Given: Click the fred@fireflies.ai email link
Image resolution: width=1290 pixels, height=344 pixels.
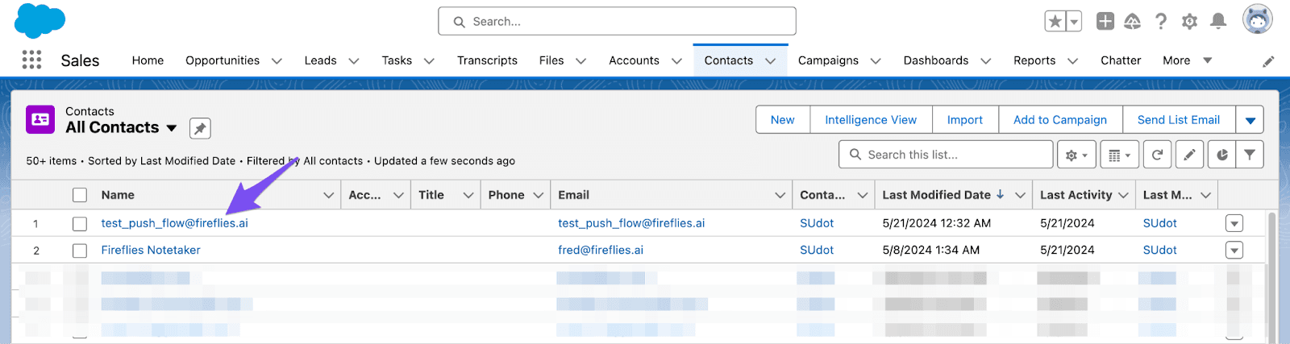Looking at the screenshot, I should (601, 251).
